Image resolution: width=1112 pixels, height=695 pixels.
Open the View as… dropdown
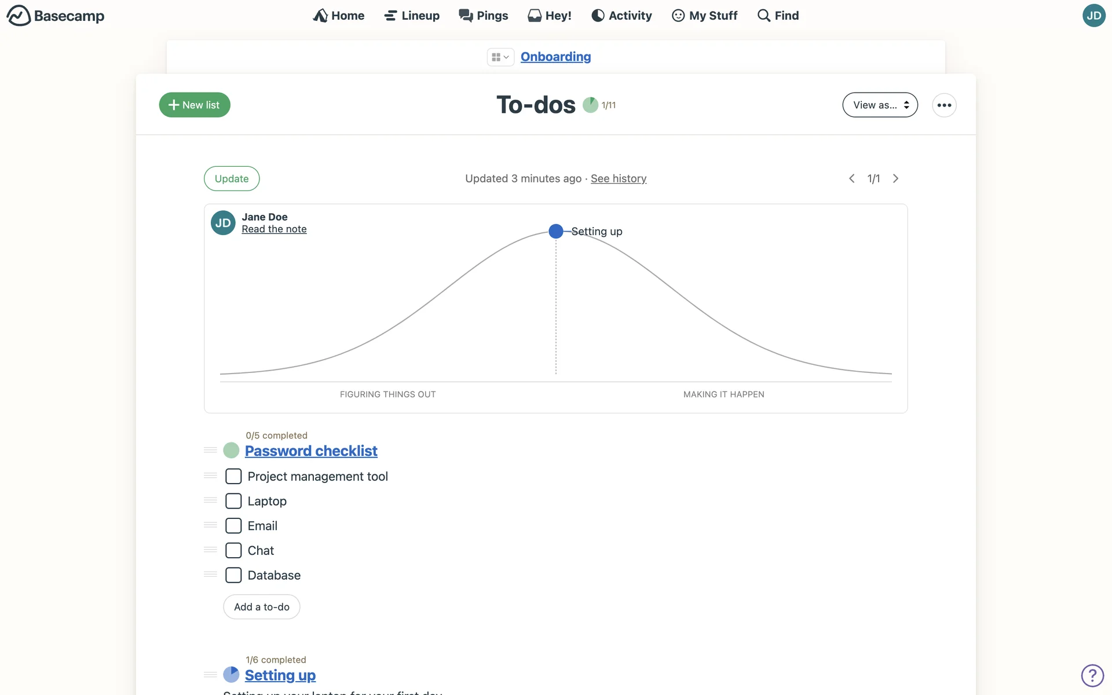pyautogui.click(x=880, y=105)
